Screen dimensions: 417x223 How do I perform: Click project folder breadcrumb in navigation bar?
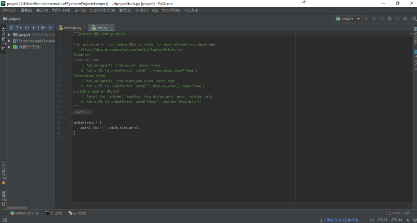pos(11,19)
